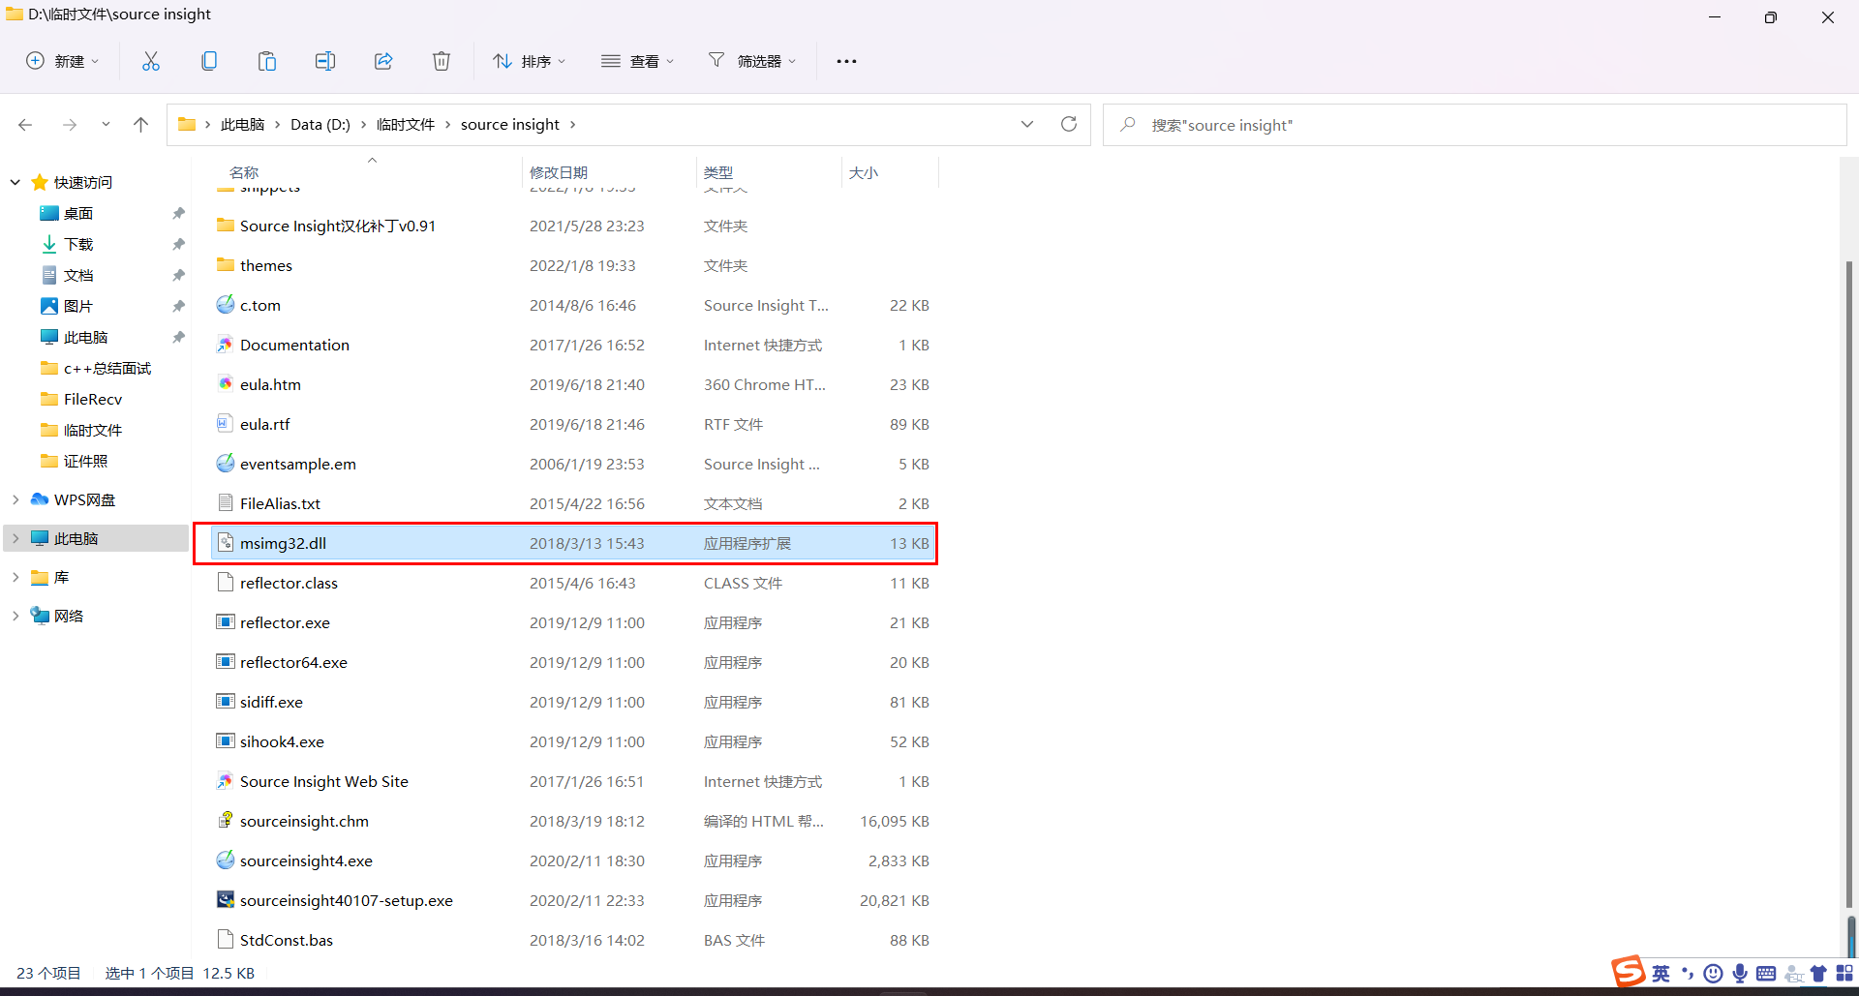Delete msimg32.dll using the trash icon

pos(442,60)
